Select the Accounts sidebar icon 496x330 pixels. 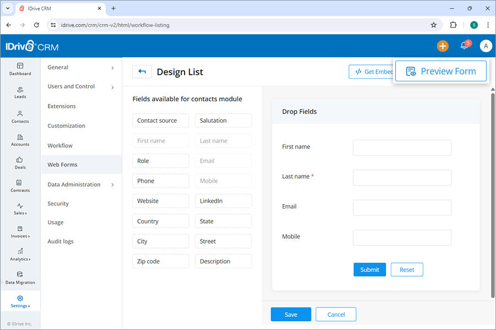point(20,141)
